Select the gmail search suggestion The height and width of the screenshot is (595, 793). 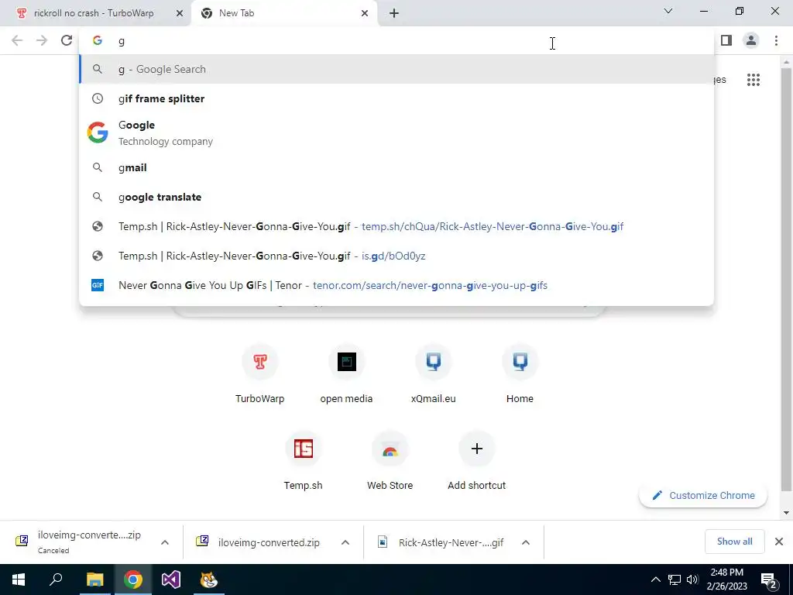pos(396,167)
